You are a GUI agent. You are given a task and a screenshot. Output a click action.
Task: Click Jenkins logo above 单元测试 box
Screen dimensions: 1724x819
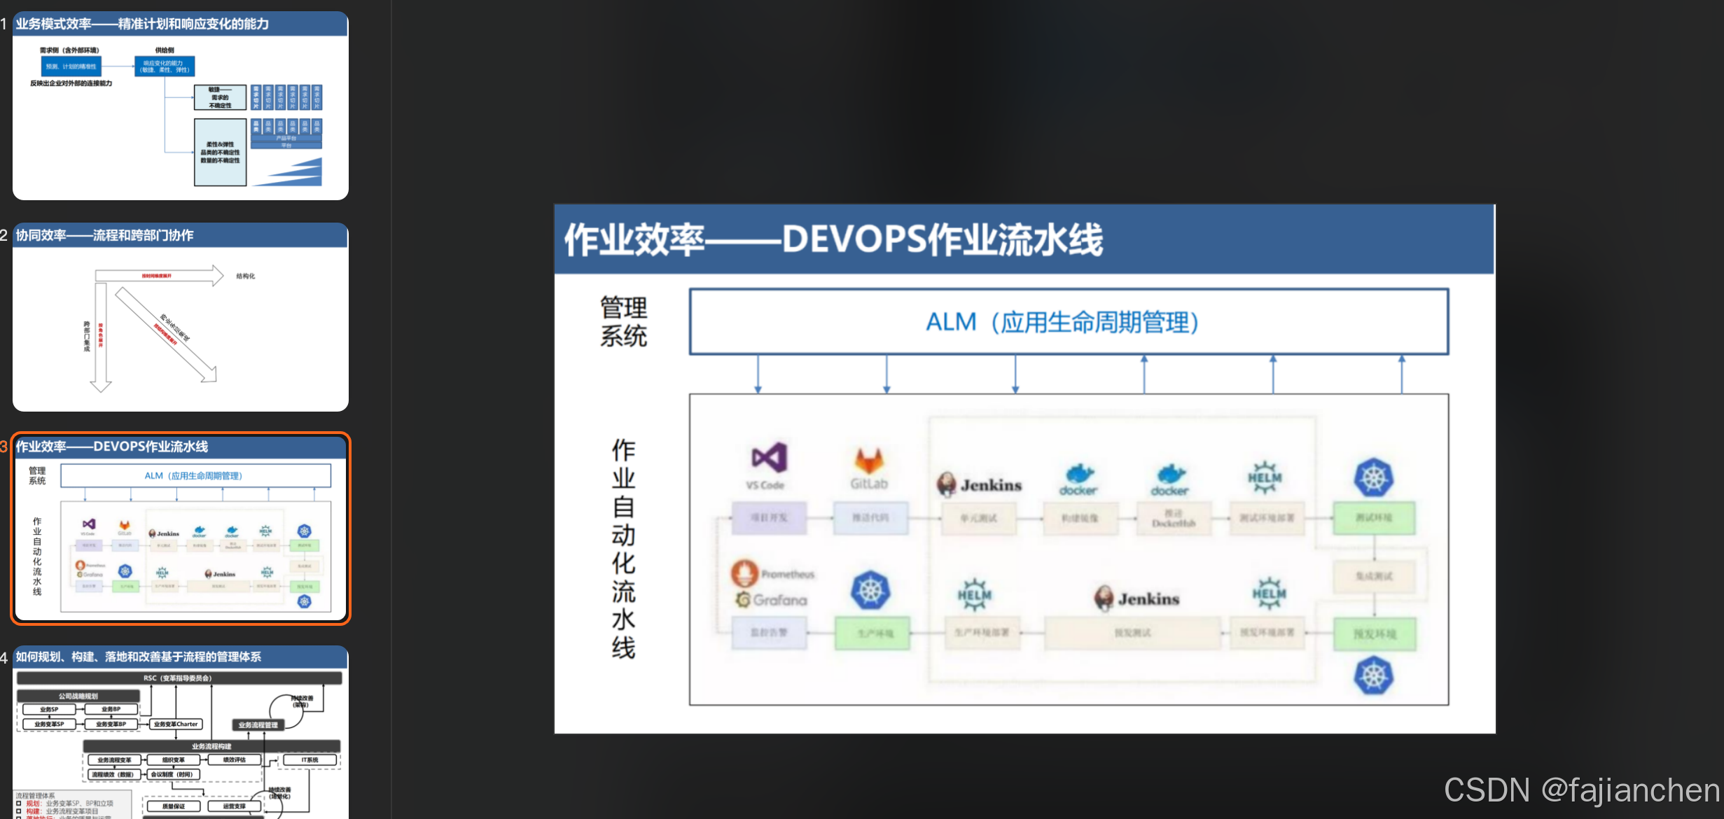coord(947,484)
